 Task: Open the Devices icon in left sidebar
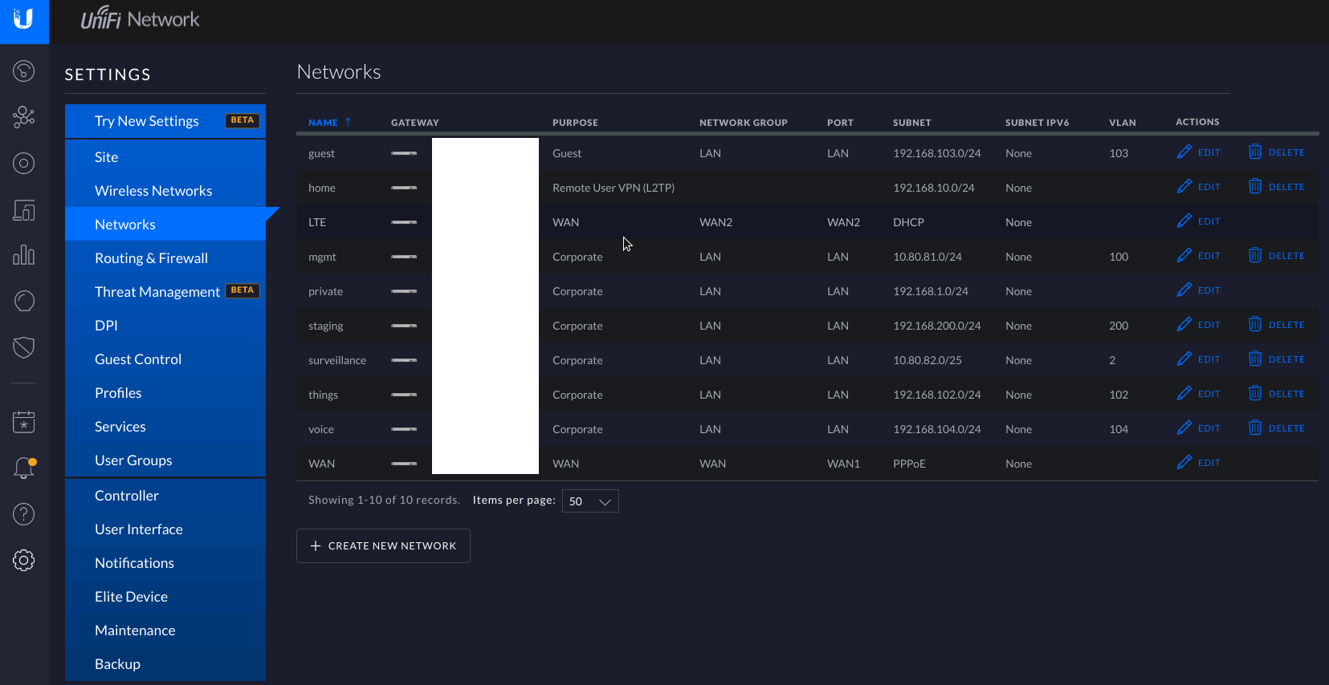coord(24,210)
